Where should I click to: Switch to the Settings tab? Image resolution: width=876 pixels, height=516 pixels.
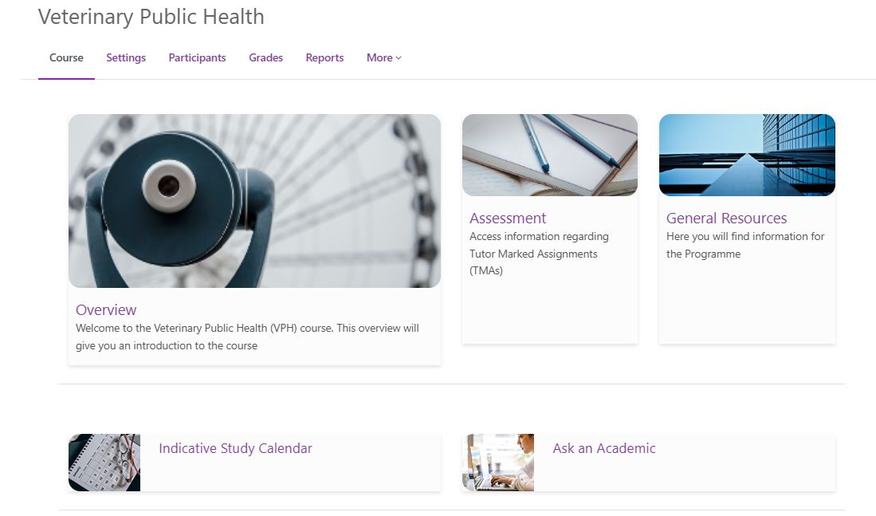click(126, 57)
